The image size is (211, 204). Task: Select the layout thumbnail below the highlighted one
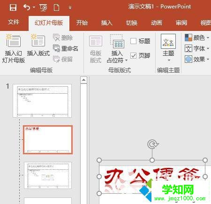(48, 175)
